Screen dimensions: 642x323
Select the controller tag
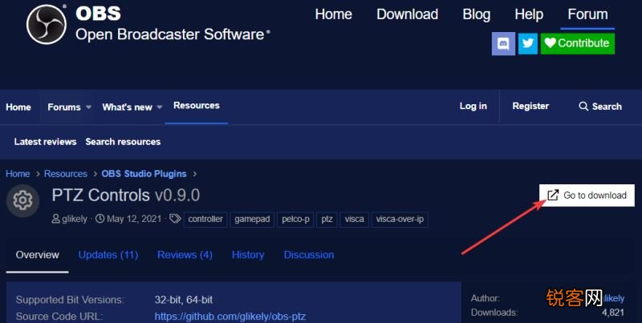(205, 219)
